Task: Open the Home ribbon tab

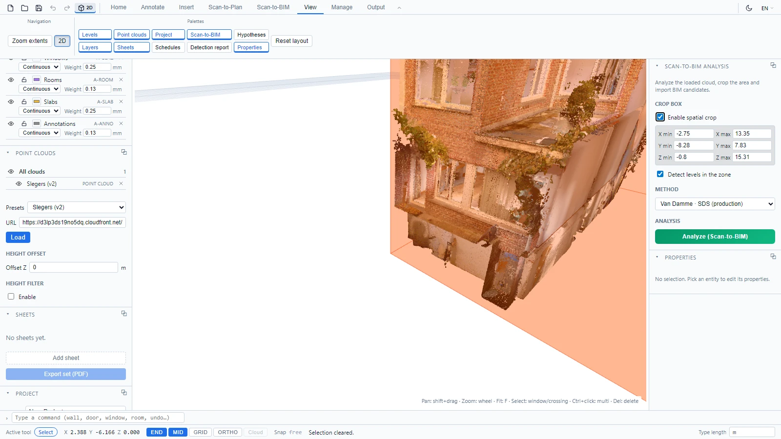Action: click(x=119, y=7)
